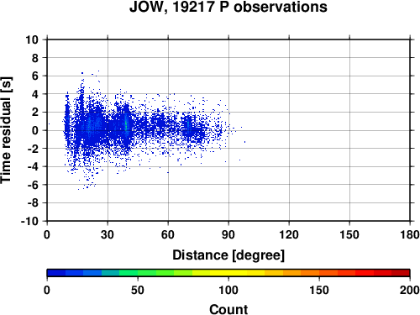Click the colorbar tick label '200'
The image size is (420, 315).
[410, 290]
